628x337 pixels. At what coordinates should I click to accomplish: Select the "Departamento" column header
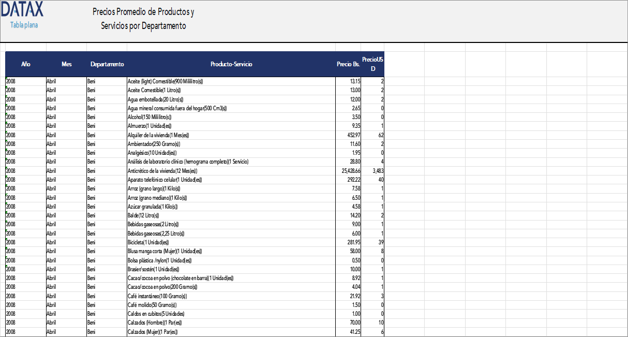pyautogui.click(x=107, y=64)
